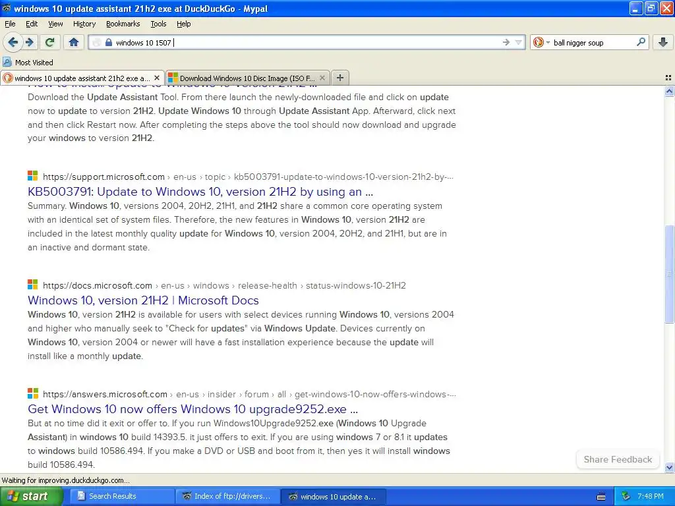Open the View menu
675x506 pixels.
pos(55,24)
